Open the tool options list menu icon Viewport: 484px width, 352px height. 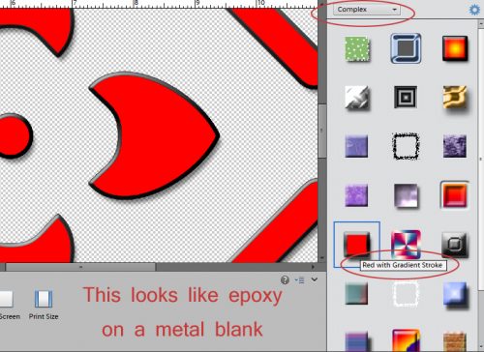coord(300,280)
